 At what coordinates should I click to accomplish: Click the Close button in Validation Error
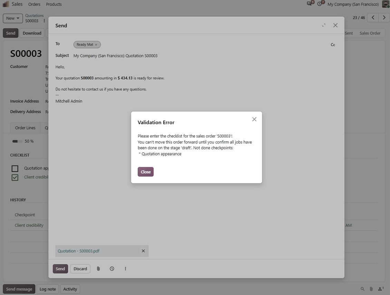(146, 172)
